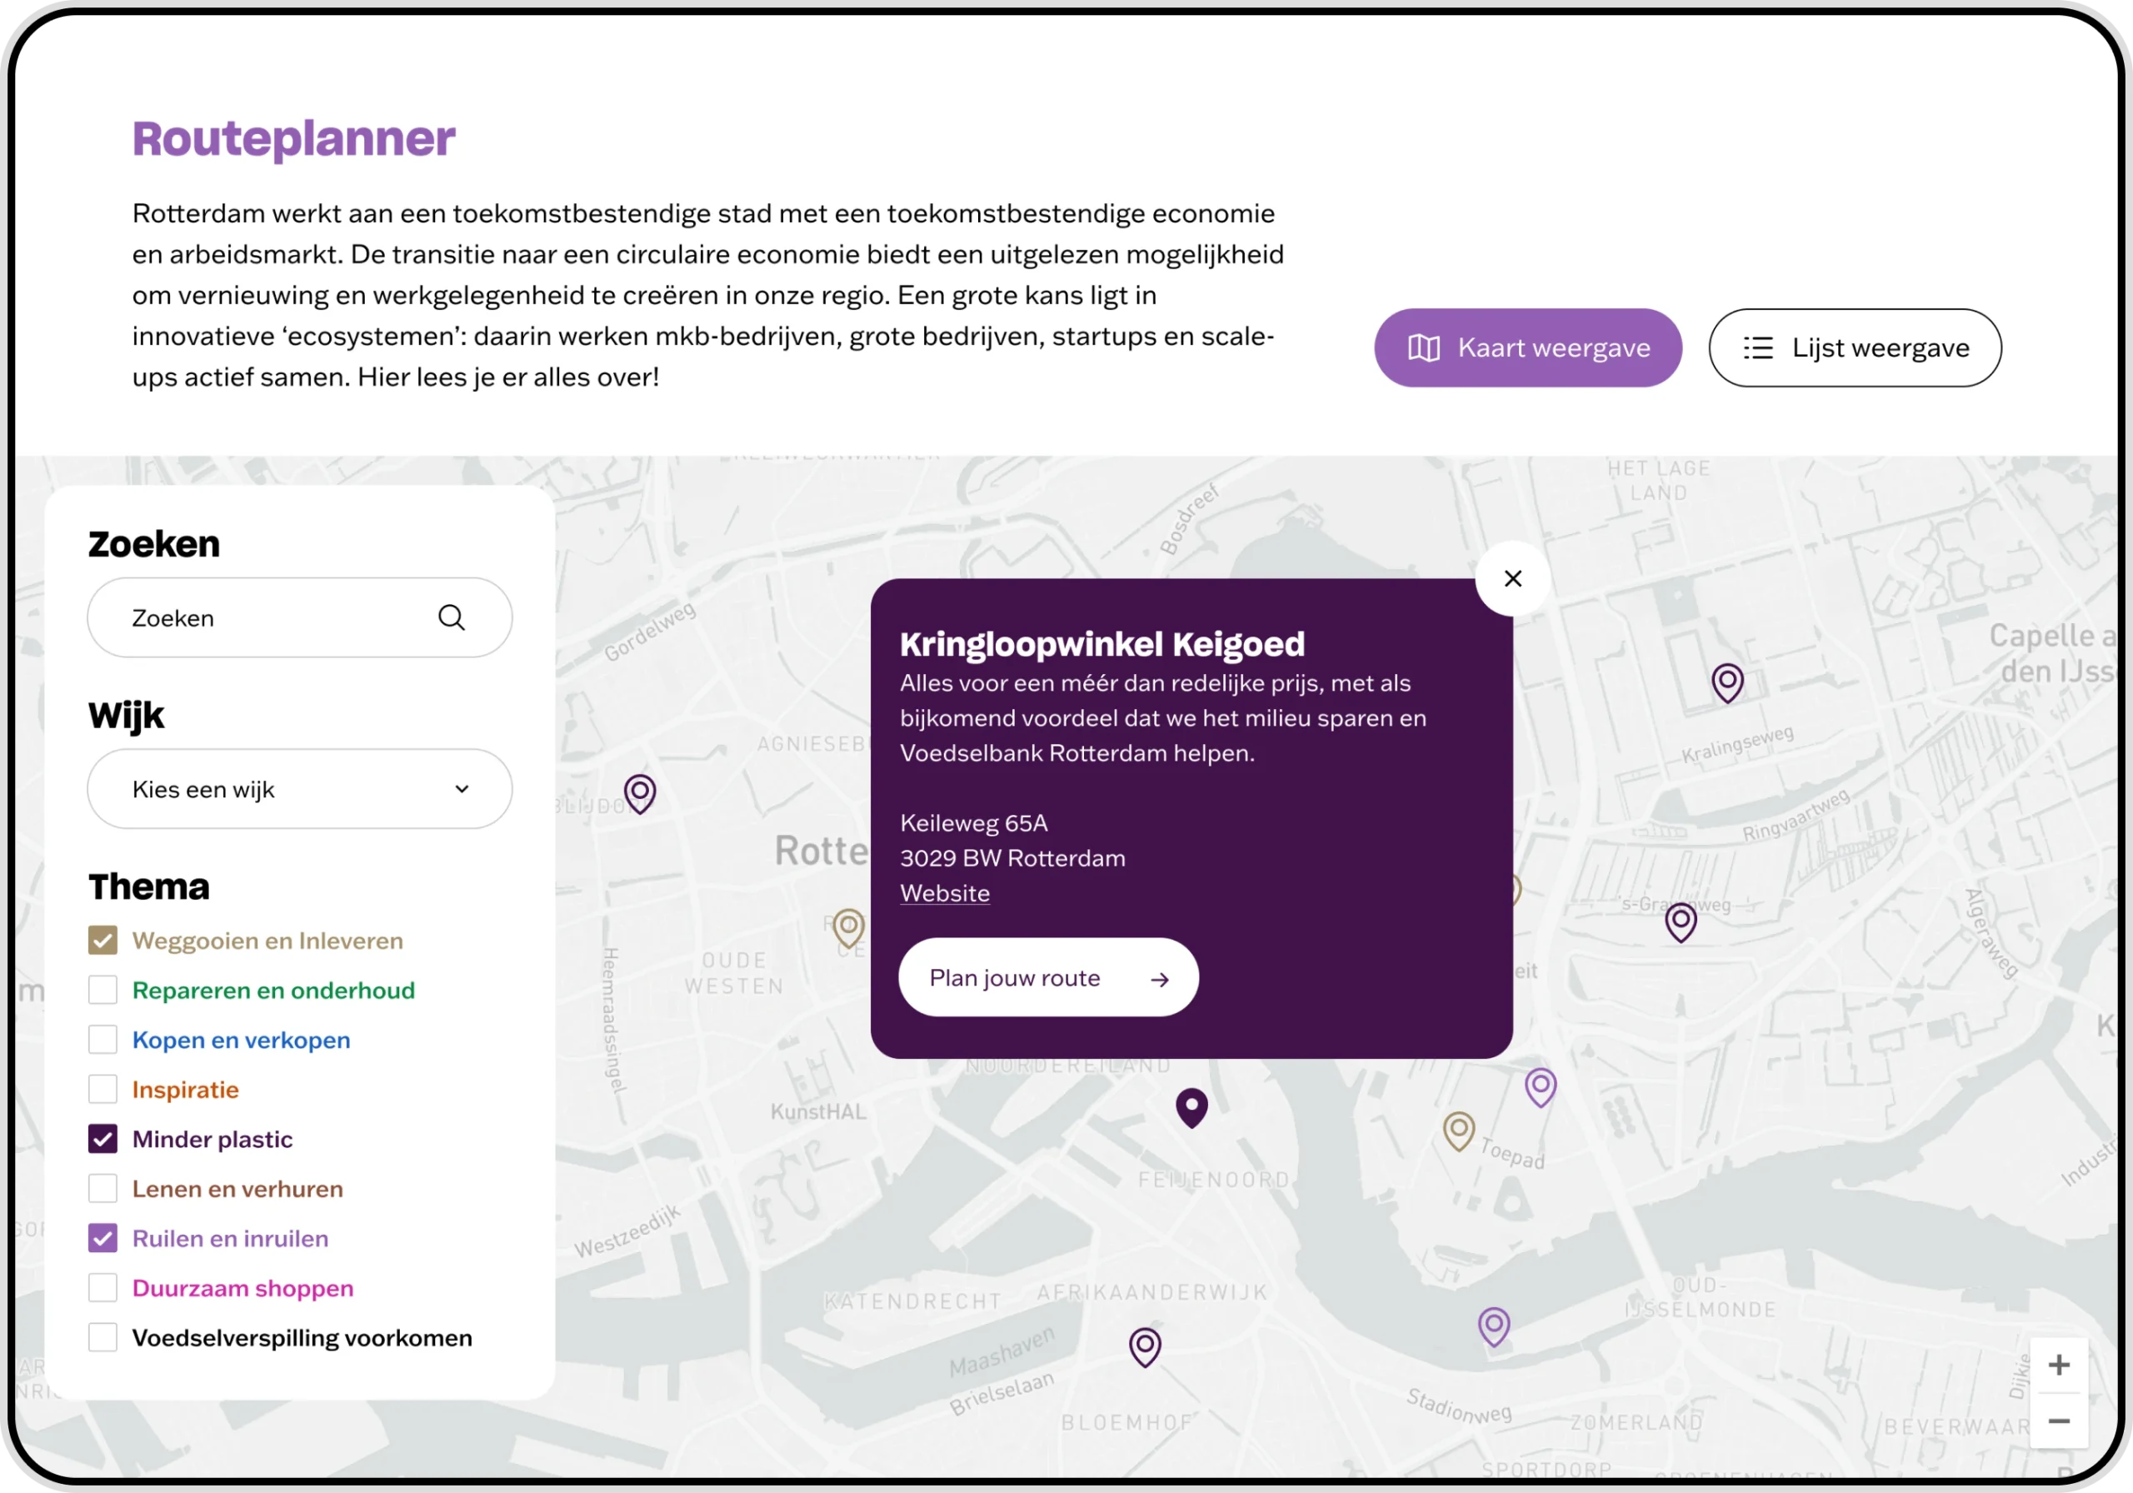The height and width of the screenshot is (1493, 2133).
Task: Select the map pin near Toepad
Action: pyautogui.click(x=1461, y=1131)
